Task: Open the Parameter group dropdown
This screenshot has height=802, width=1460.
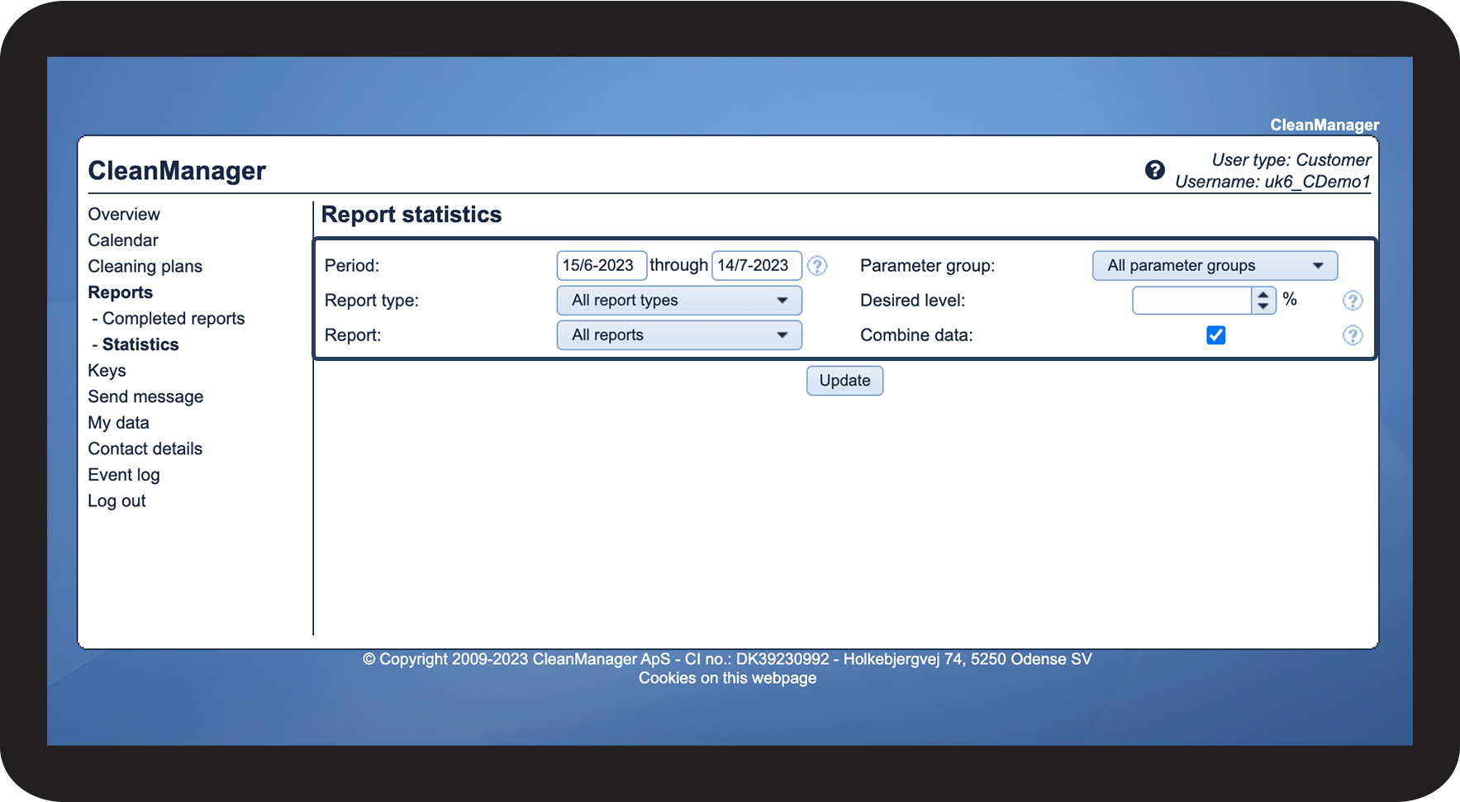Action: point(1215,266)
